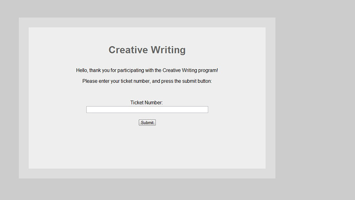This screenshot has width=355, height=200.
Task: Click "ticket number" in the instruction sentence
Action: pyautogui.click(x=136, y=81)
